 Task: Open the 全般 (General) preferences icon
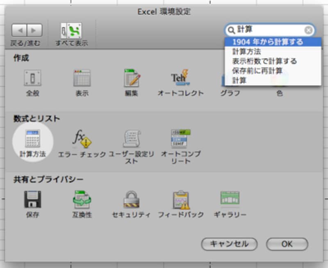point(32,78)
